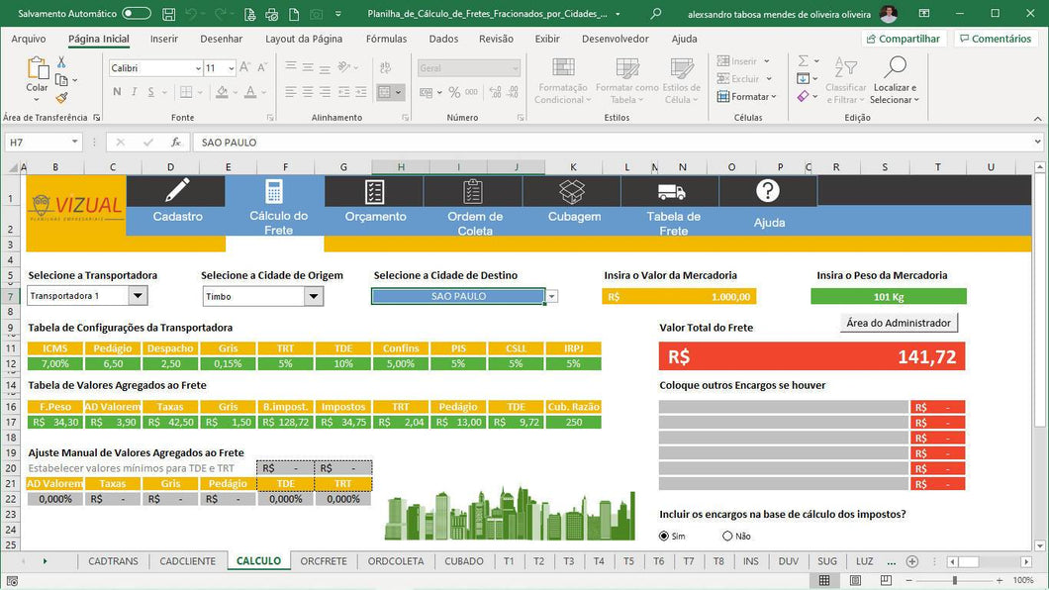Open the CUBADO sheet tab
The height and width of the screenshot is (590, 1049).
pyautogui.click(x=463, y=561)
